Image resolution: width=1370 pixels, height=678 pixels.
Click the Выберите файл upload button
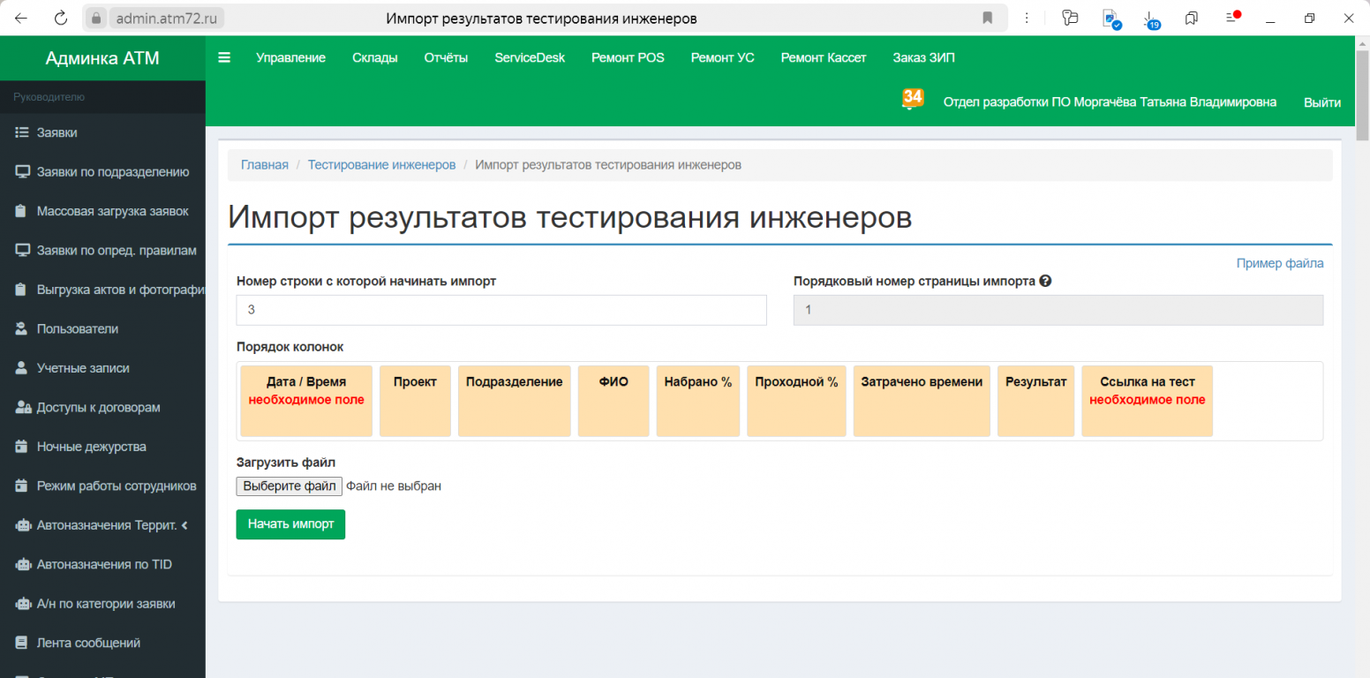tap(289, 486)
